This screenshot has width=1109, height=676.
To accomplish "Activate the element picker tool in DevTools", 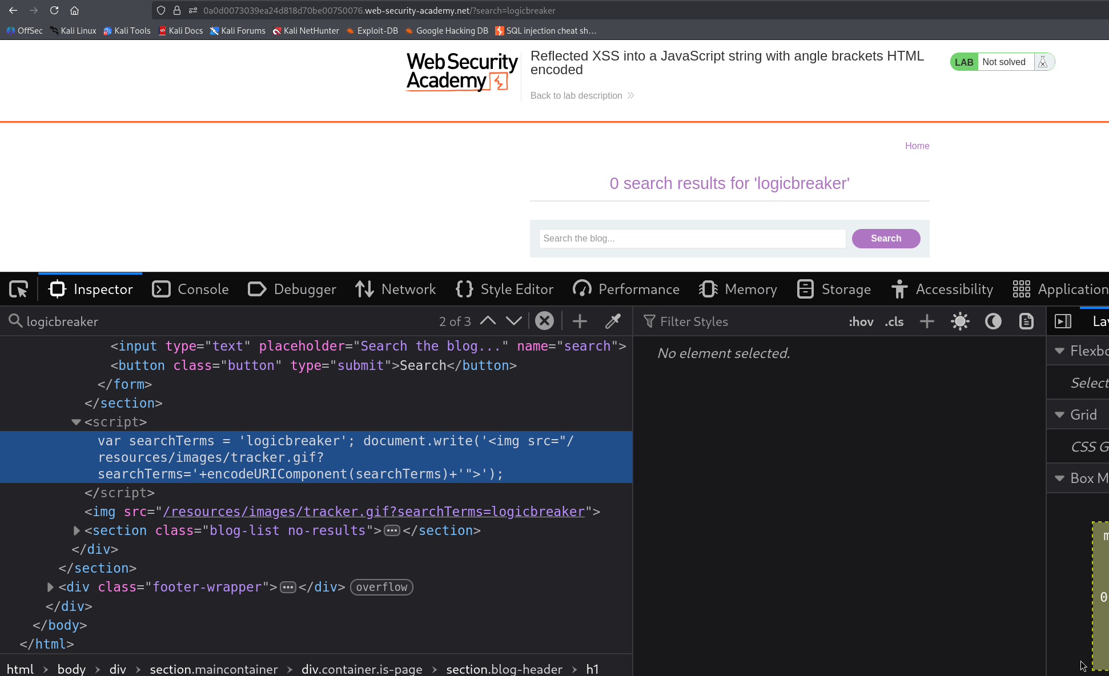I will (x=19, y=289).
